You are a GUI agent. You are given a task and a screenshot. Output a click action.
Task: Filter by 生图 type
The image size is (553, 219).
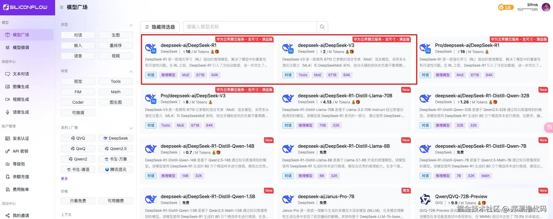[x=116, y=35]
